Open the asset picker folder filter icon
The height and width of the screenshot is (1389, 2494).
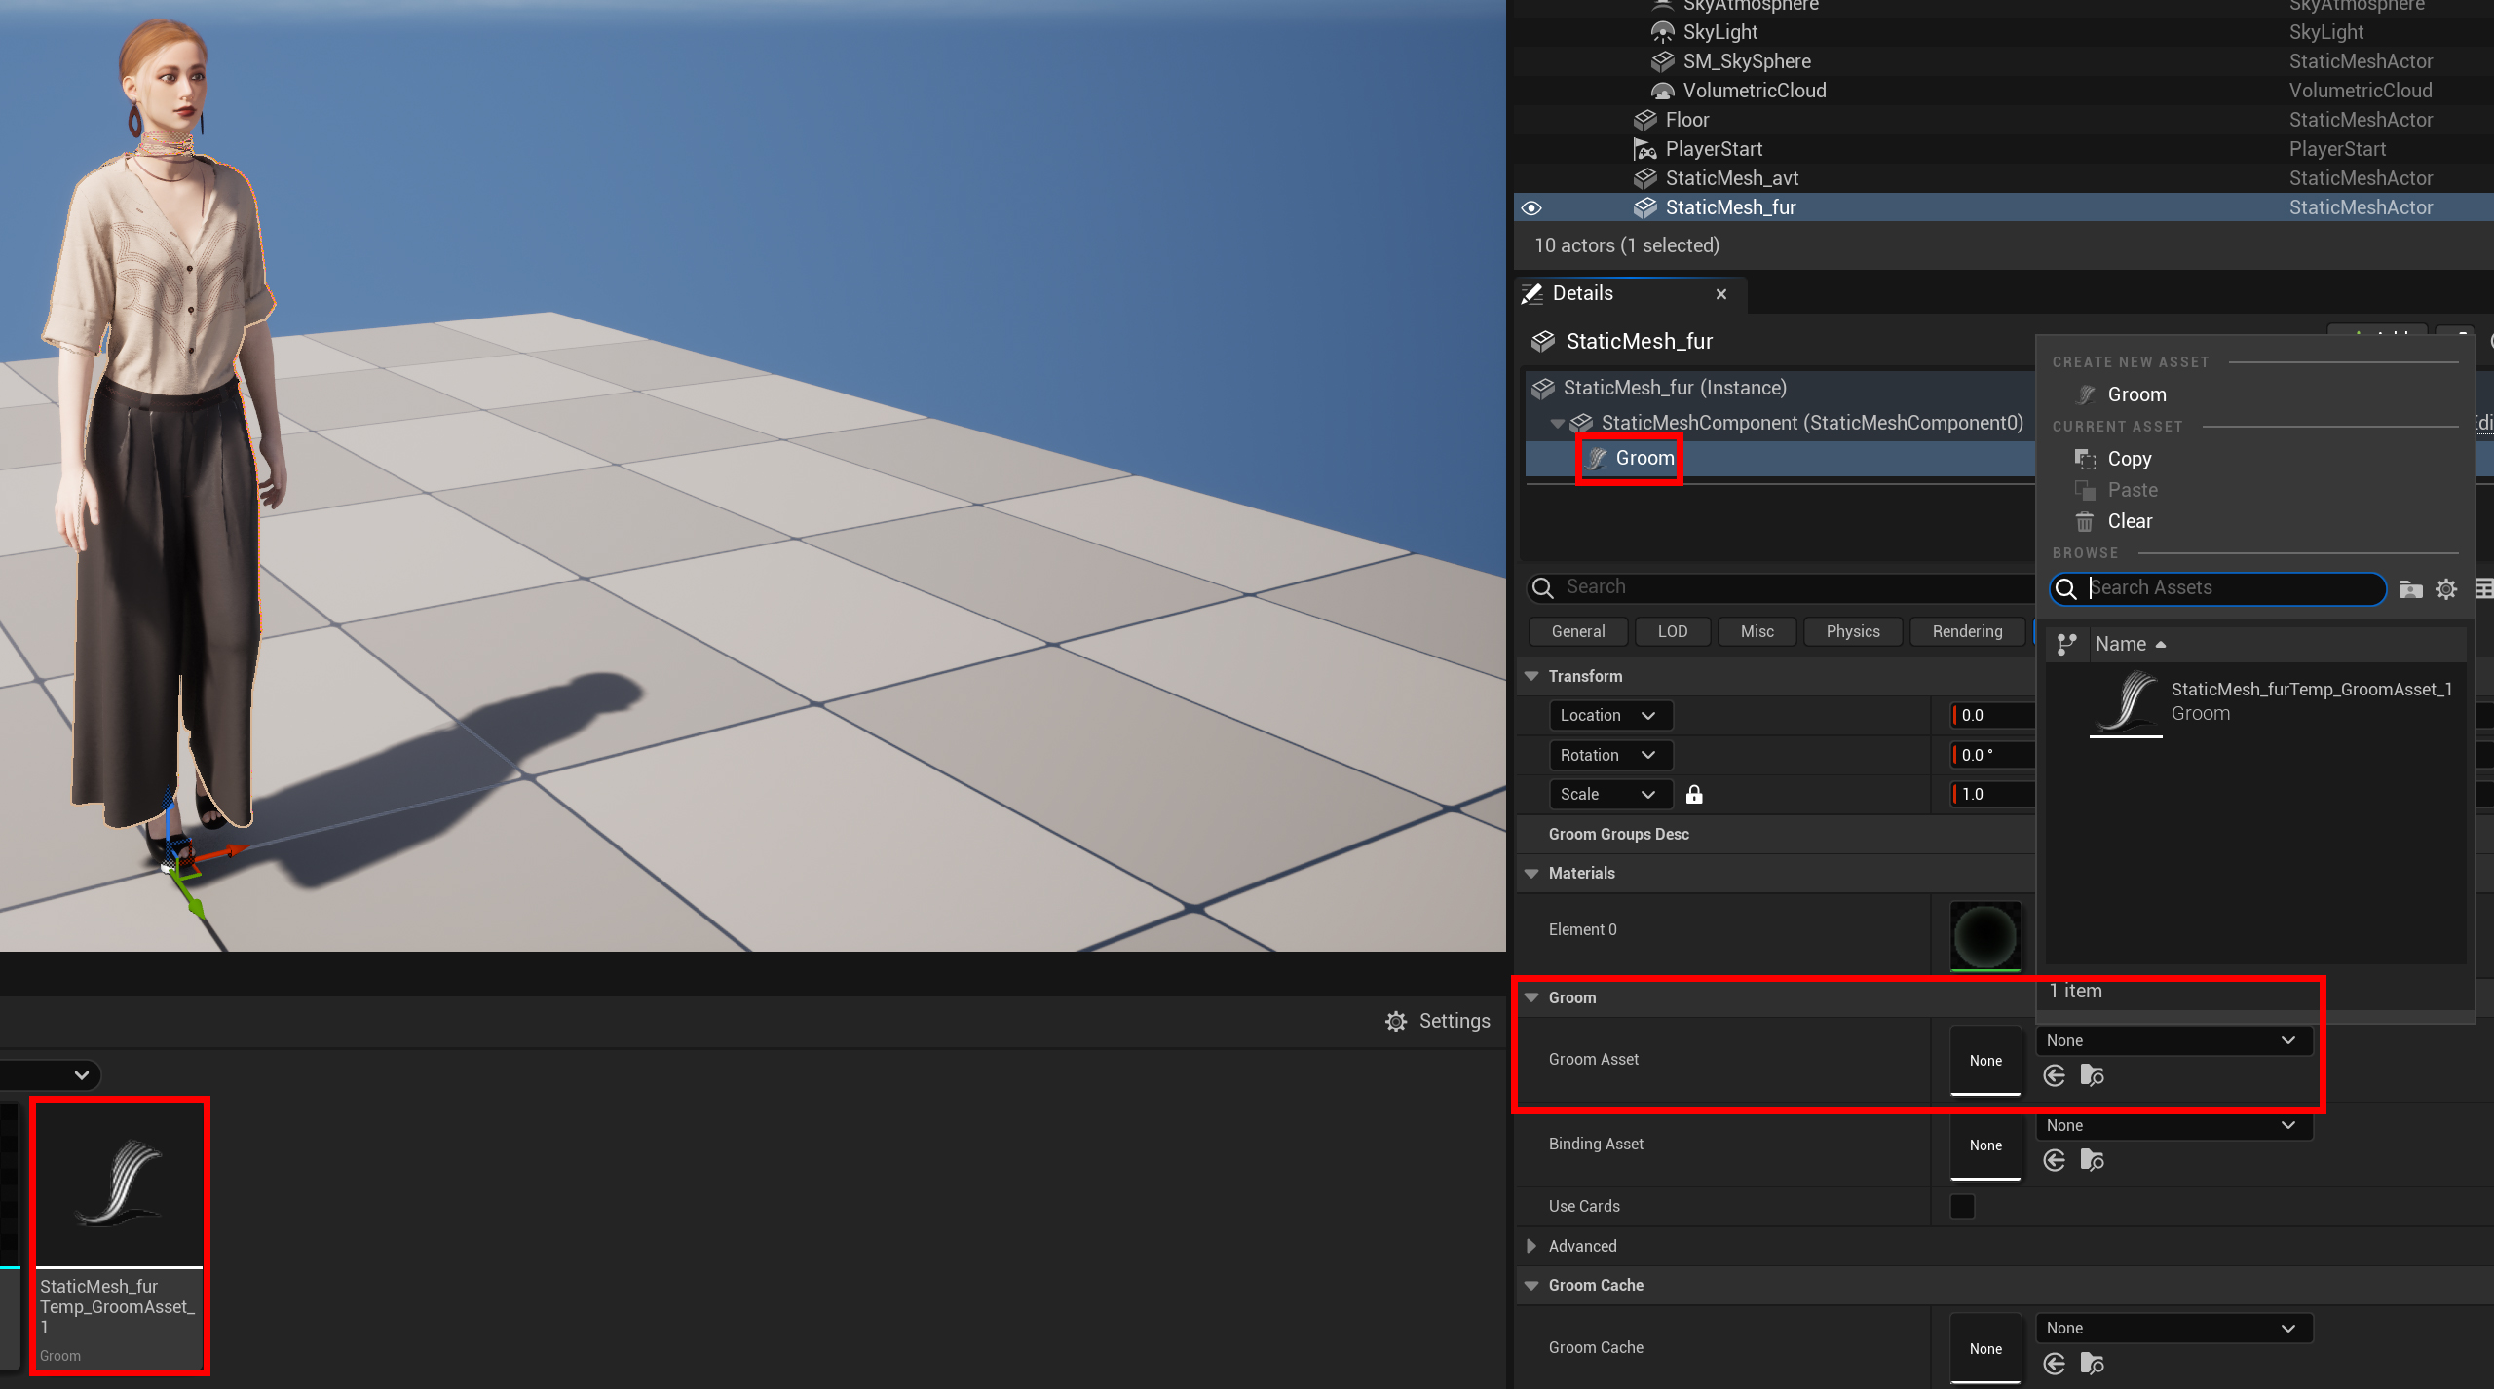coord(2410,589)
